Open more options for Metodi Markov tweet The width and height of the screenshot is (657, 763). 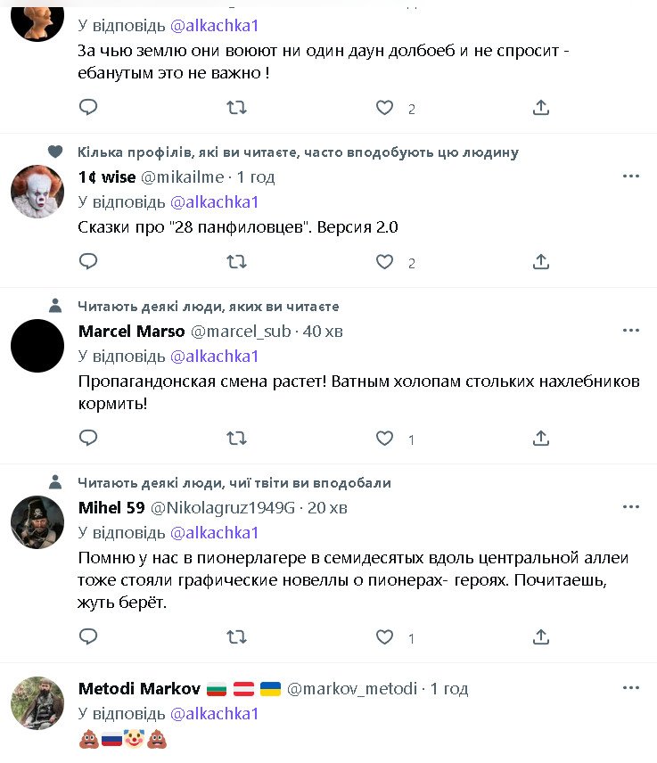pos(631,688)
